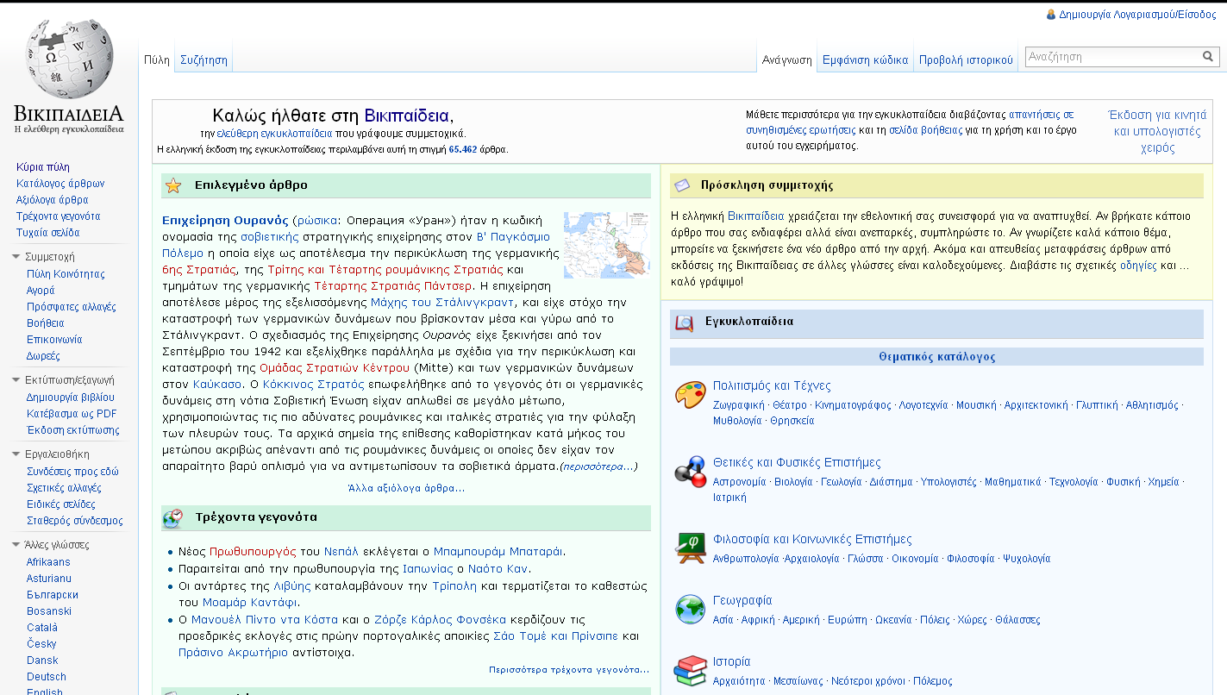The width and height of the screenshot is (1227, 695).
Task: Click the blackboard phi icon for Φιλοσοφία
Action: tap(690, 548)
